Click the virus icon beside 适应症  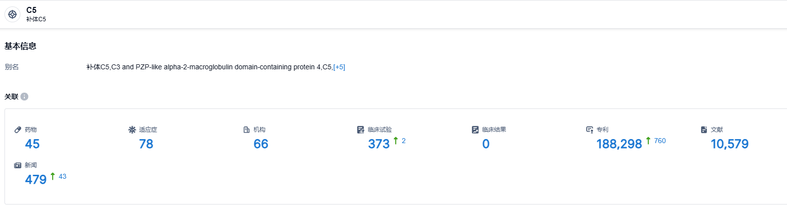(132, 130)
